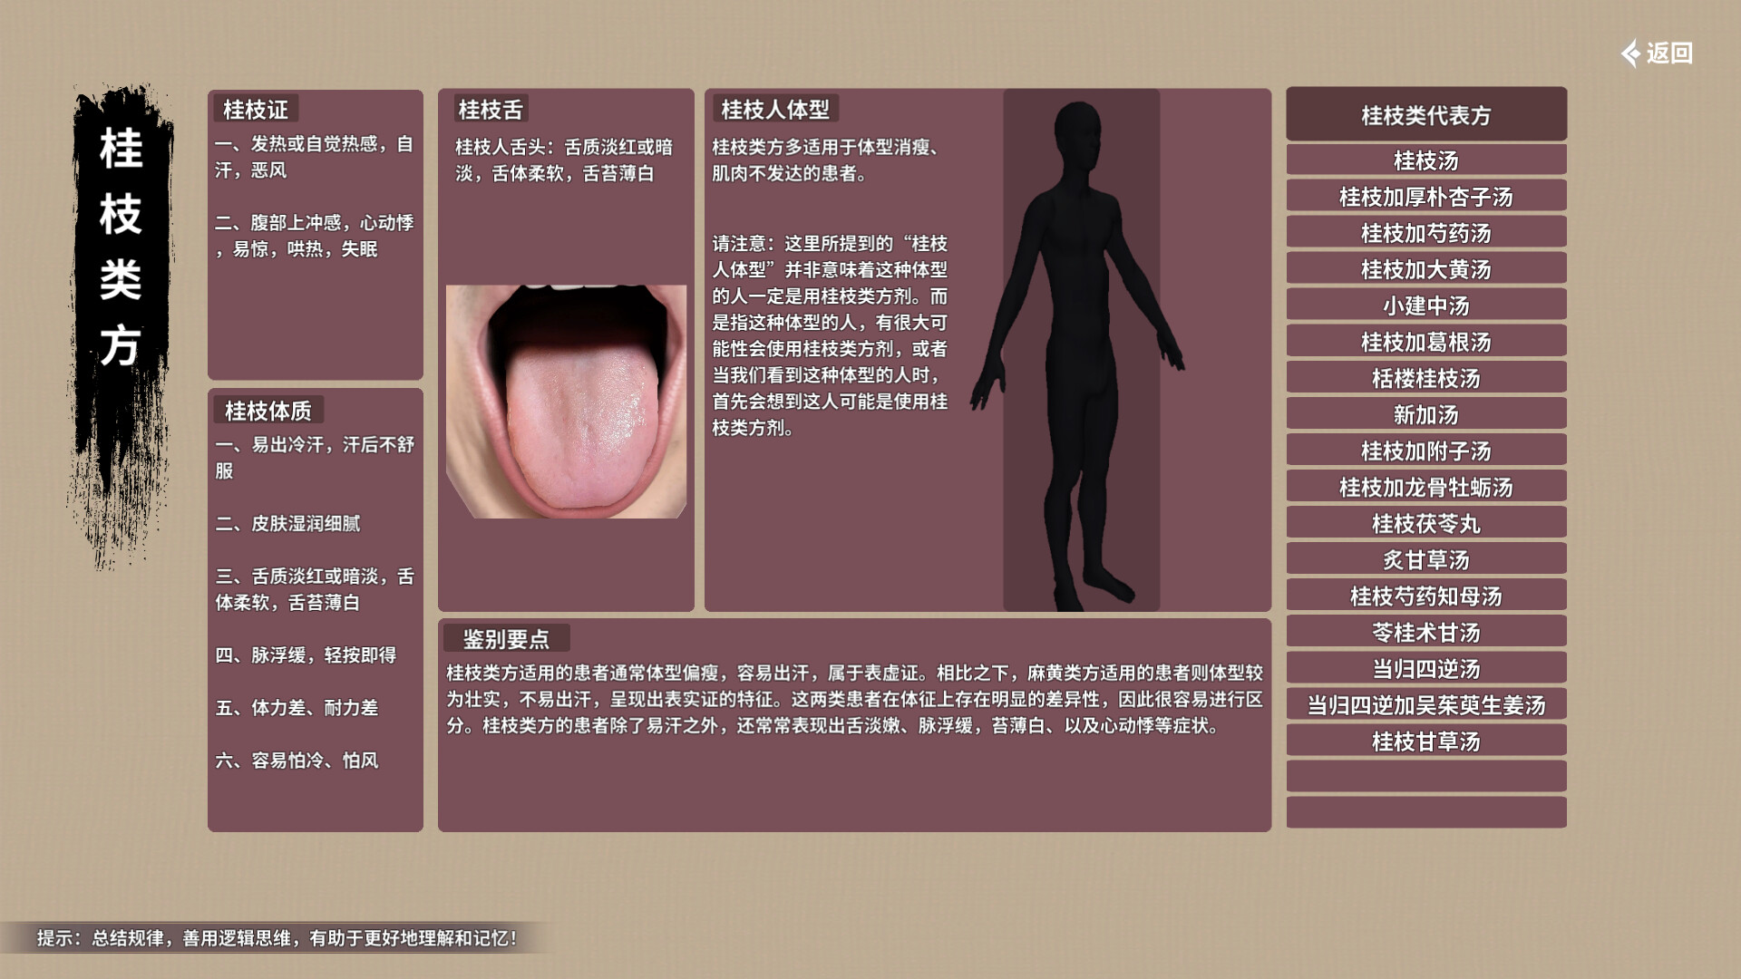Open the 小建中汤 formula
The image size is (1741, 979).
tap(1425, 305)
